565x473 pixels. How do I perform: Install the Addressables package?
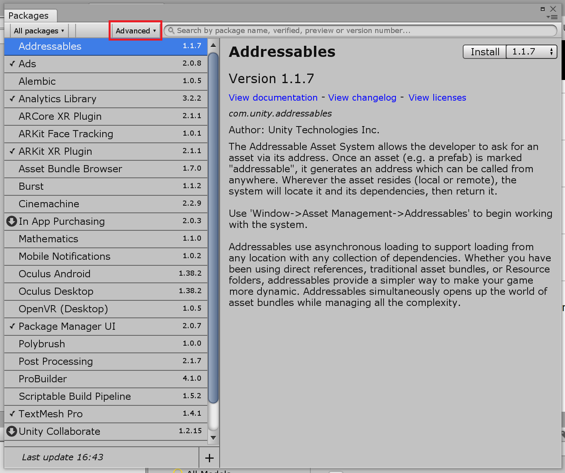click(485, 52)
